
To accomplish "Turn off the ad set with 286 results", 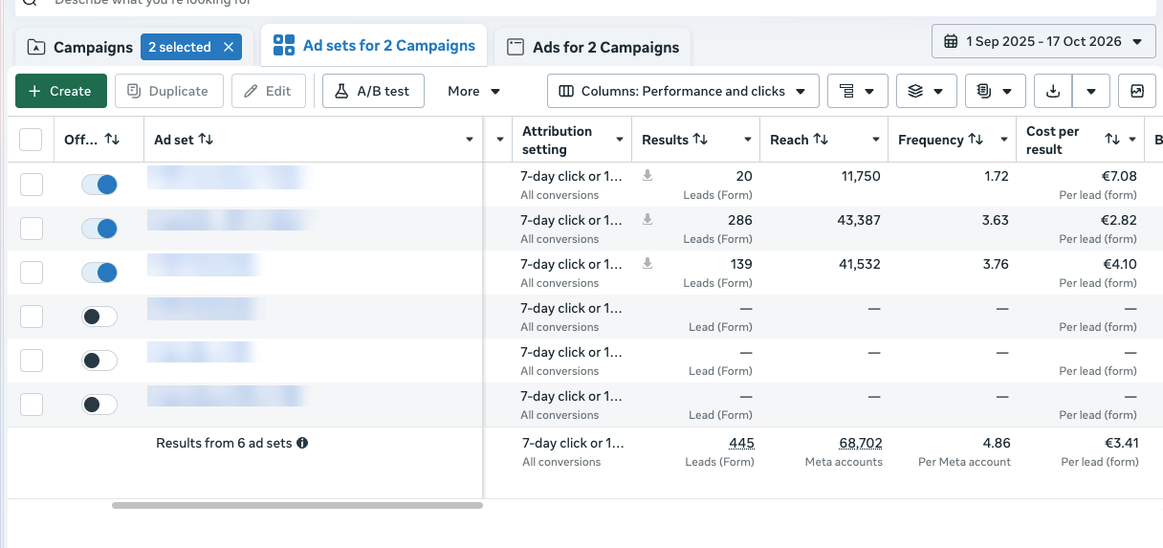I will pyautogui.click(x=99, y=229).
